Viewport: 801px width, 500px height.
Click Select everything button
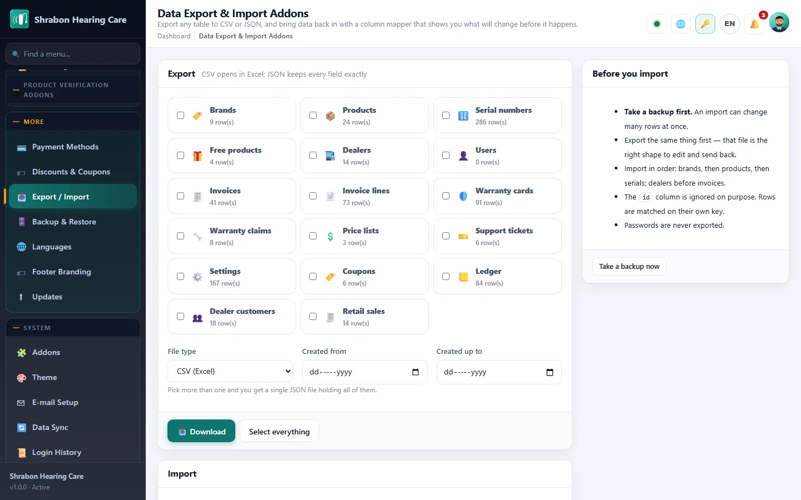pos(279,432)
